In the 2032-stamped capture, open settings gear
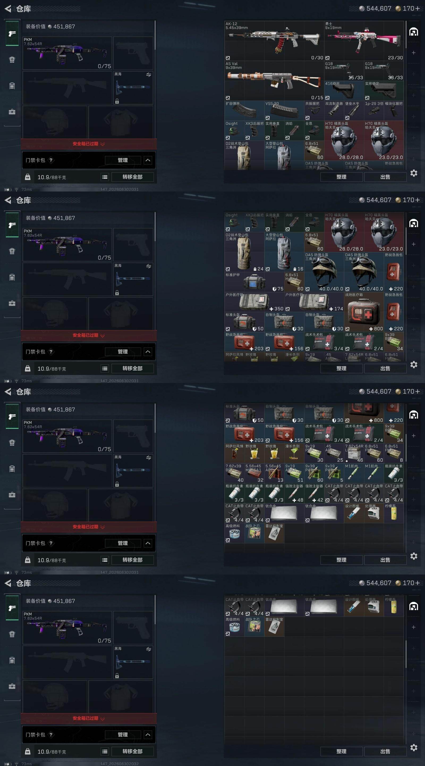425x766 pixels. [414, 748]
